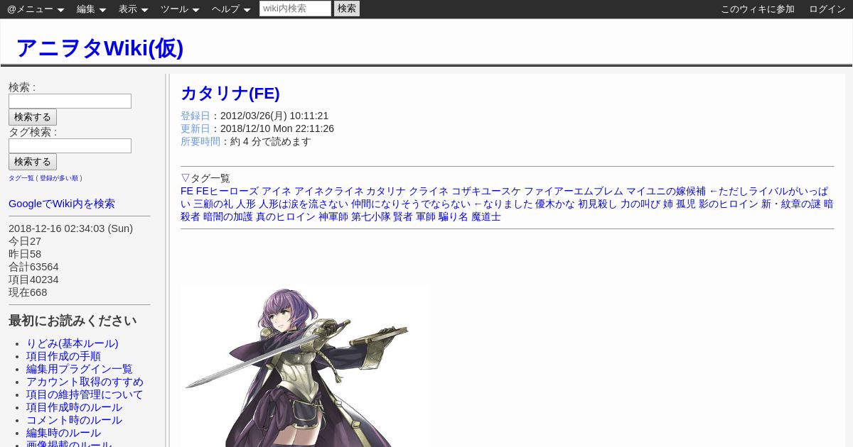Open the 神軍師 tag
This screenshot has width=853, height=447.
(333, 216)
